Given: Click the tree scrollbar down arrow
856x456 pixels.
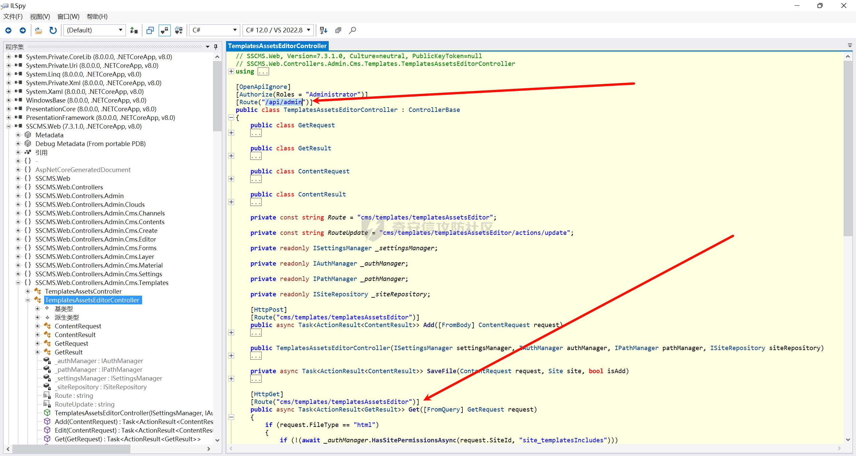Looking at the screenshot, I should [217, 440].
